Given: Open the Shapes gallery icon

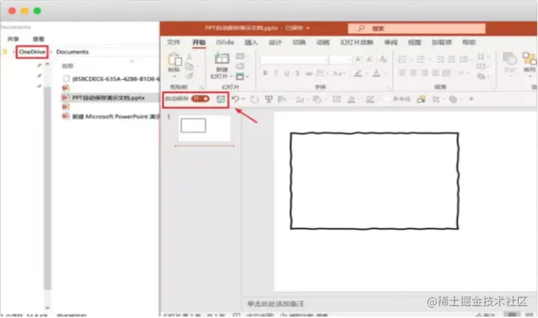Looking at the screenshot, I should (510, 59).
